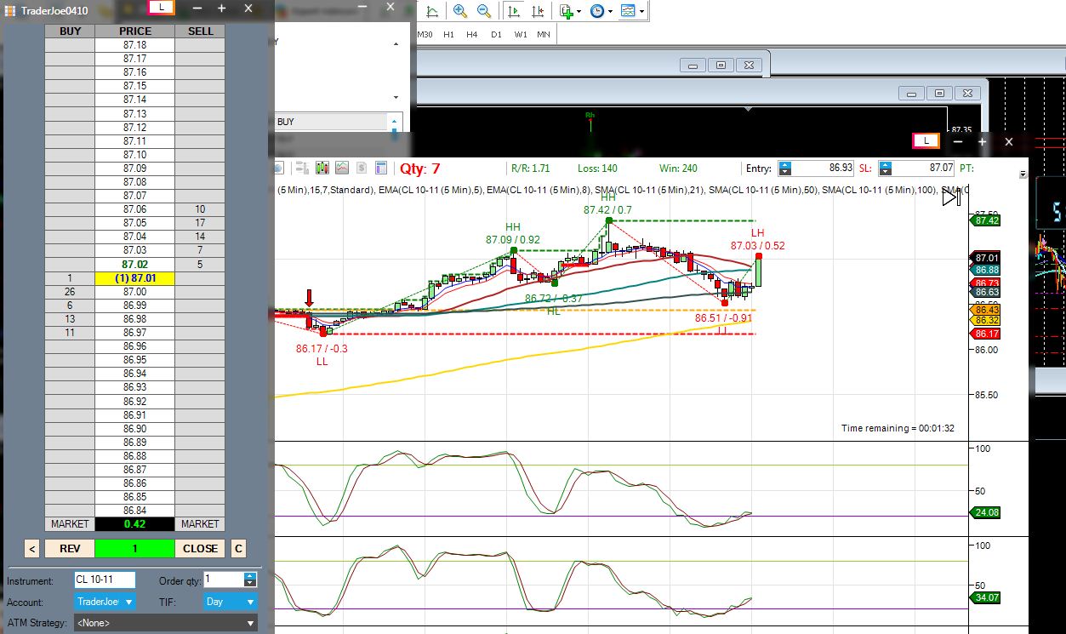
Task: Click the price row 86.84
Action: pyautogui.click(x=135, y=511)
